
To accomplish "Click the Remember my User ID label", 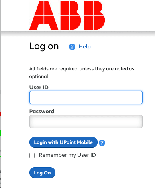I will pyautogui.click(x=67, y=155).
